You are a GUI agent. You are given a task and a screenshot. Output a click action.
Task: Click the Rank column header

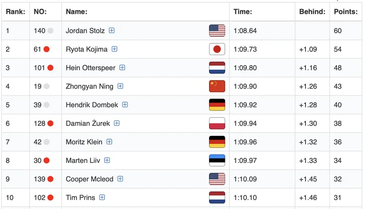pyautogui.click(x=15, y=11)
